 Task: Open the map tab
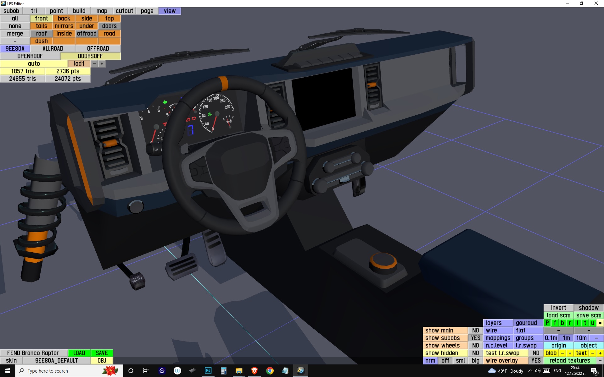(x=102, y=11)
